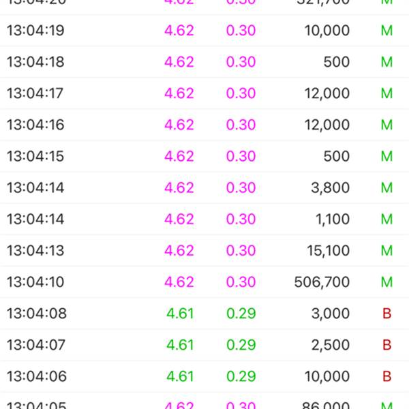Tap the green 0.29 change at 13:04:06

tap(241, 376)
